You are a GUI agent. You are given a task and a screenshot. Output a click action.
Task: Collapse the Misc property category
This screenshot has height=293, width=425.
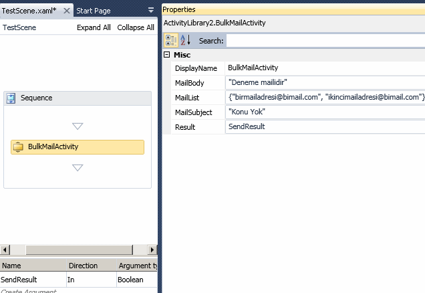coord(166,55)
